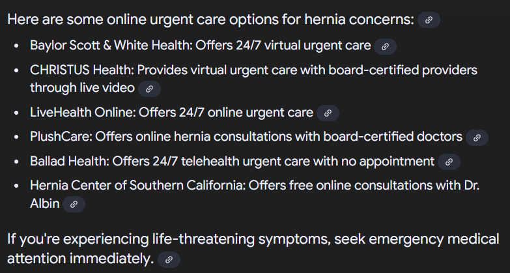Click the bullet before LiveHealth Online
The width and height of the screenshot is (510, 273).
[x=17, y=113]
